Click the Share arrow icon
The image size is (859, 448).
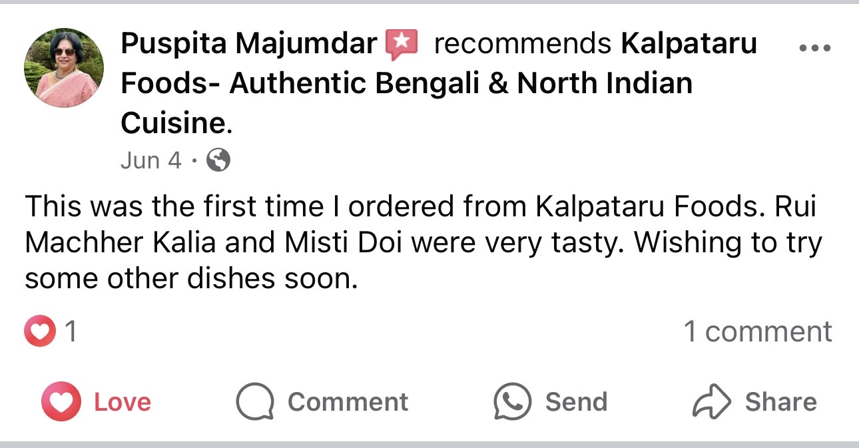pyautogui.click(x=713, y=401)
